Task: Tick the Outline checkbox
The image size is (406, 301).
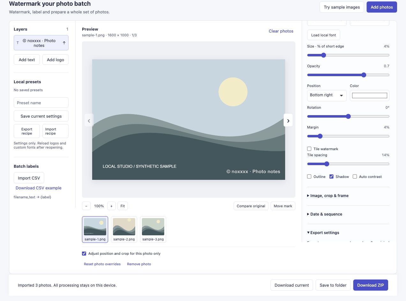Action: [x=309, y=177]
